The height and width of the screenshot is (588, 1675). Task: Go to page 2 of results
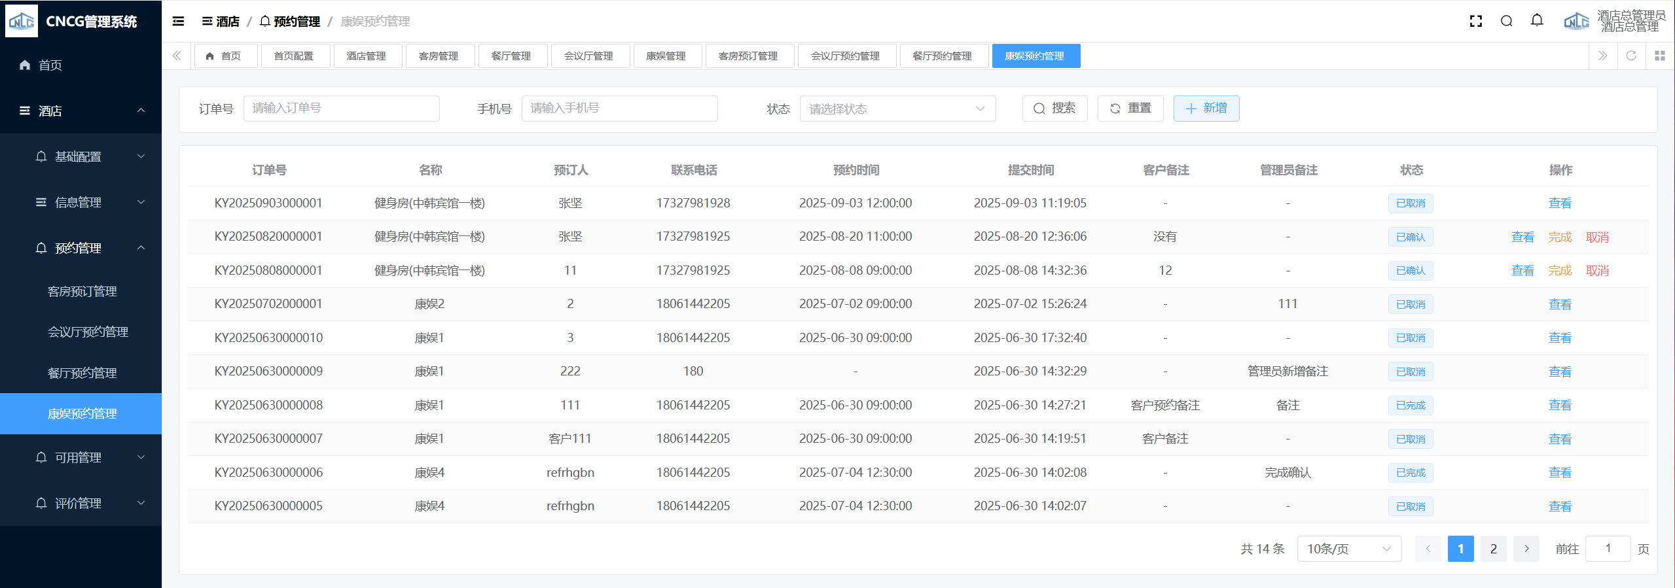(x=1493, y=549)
